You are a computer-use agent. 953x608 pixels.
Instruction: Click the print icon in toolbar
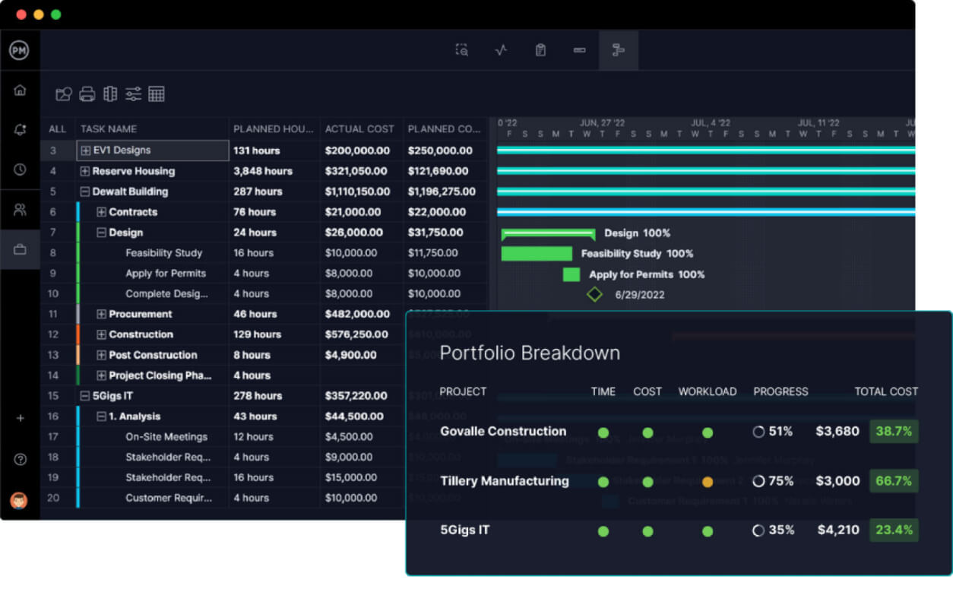click(87, 94)
